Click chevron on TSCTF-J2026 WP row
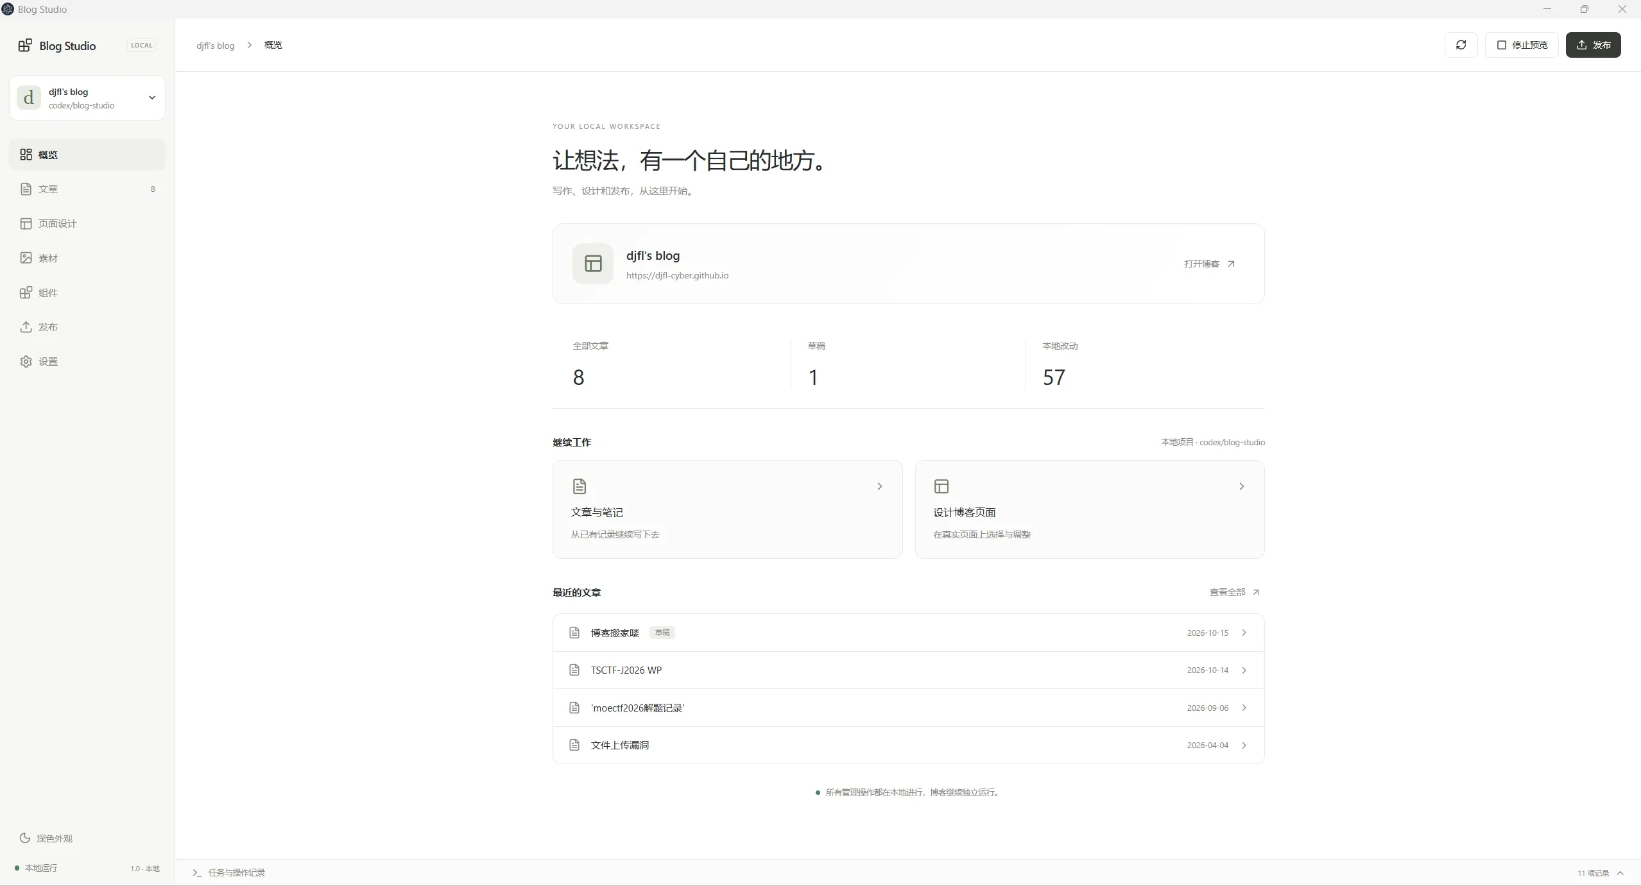This screenshot has height=886, width=1641. pyautogui.click(x=1244, y=670)
